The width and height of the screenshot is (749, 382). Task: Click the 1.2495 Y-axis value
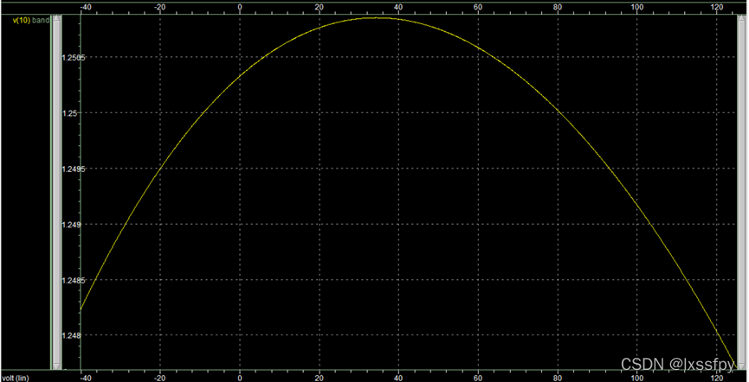point(73,169)
